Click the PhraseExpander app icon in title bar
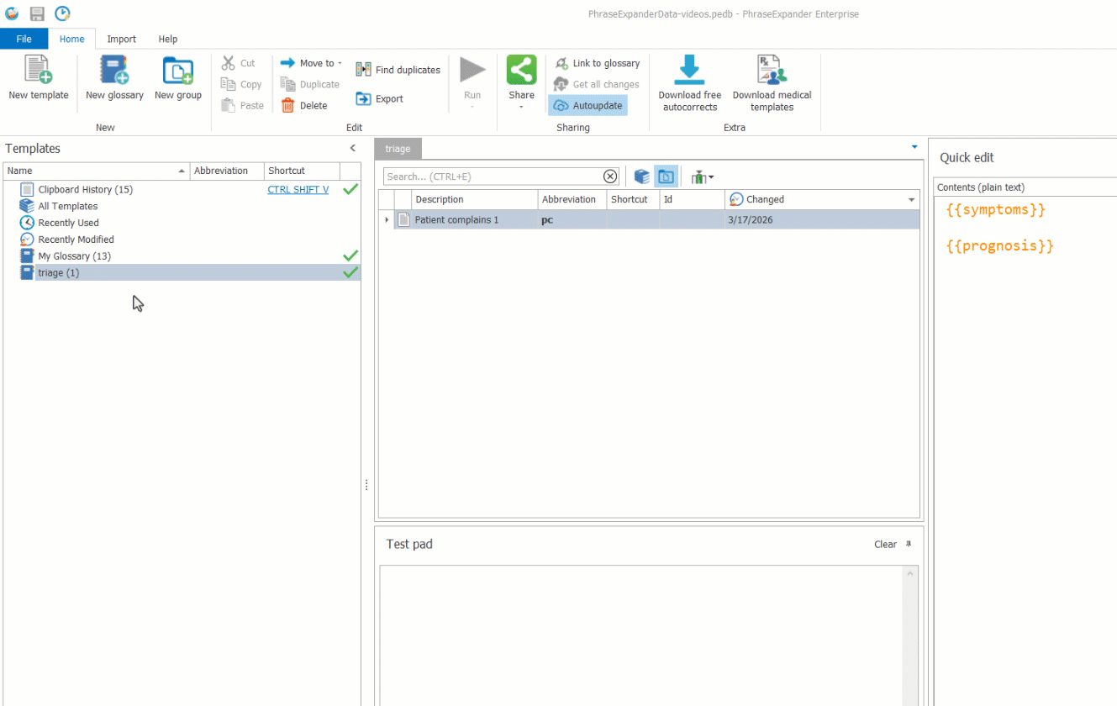 coord(12,13)
